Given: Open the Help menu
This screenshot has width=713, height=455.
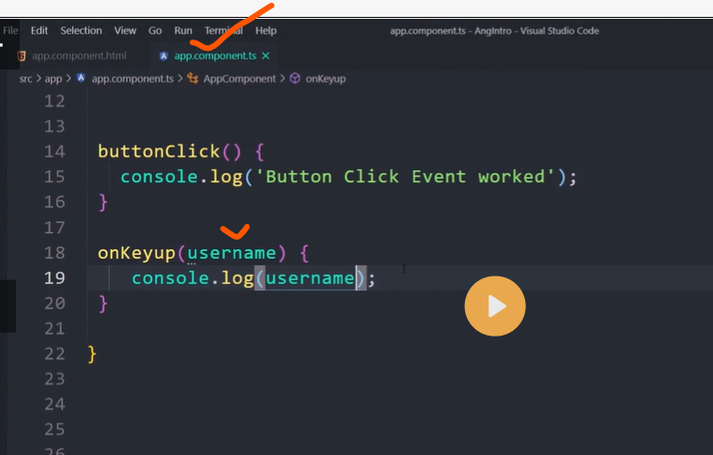Looking at the screenshot, I should point(266,31).
